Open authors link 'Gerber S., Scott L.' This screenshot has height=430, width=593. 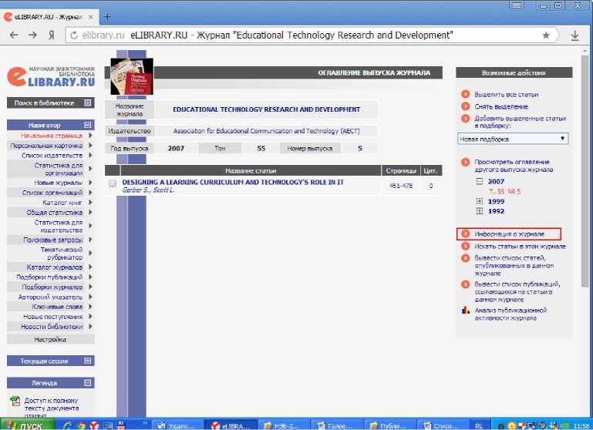tap(148, 190)
